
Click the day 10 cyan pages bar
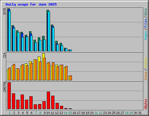(49, 31)
